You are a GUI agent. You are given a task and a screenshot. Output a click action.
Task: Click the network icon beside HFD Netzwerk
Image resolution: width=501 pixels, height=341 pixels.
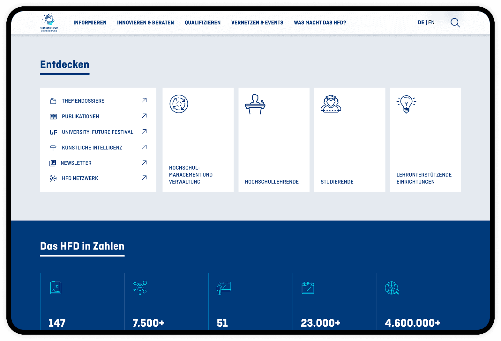pos(53,178)
